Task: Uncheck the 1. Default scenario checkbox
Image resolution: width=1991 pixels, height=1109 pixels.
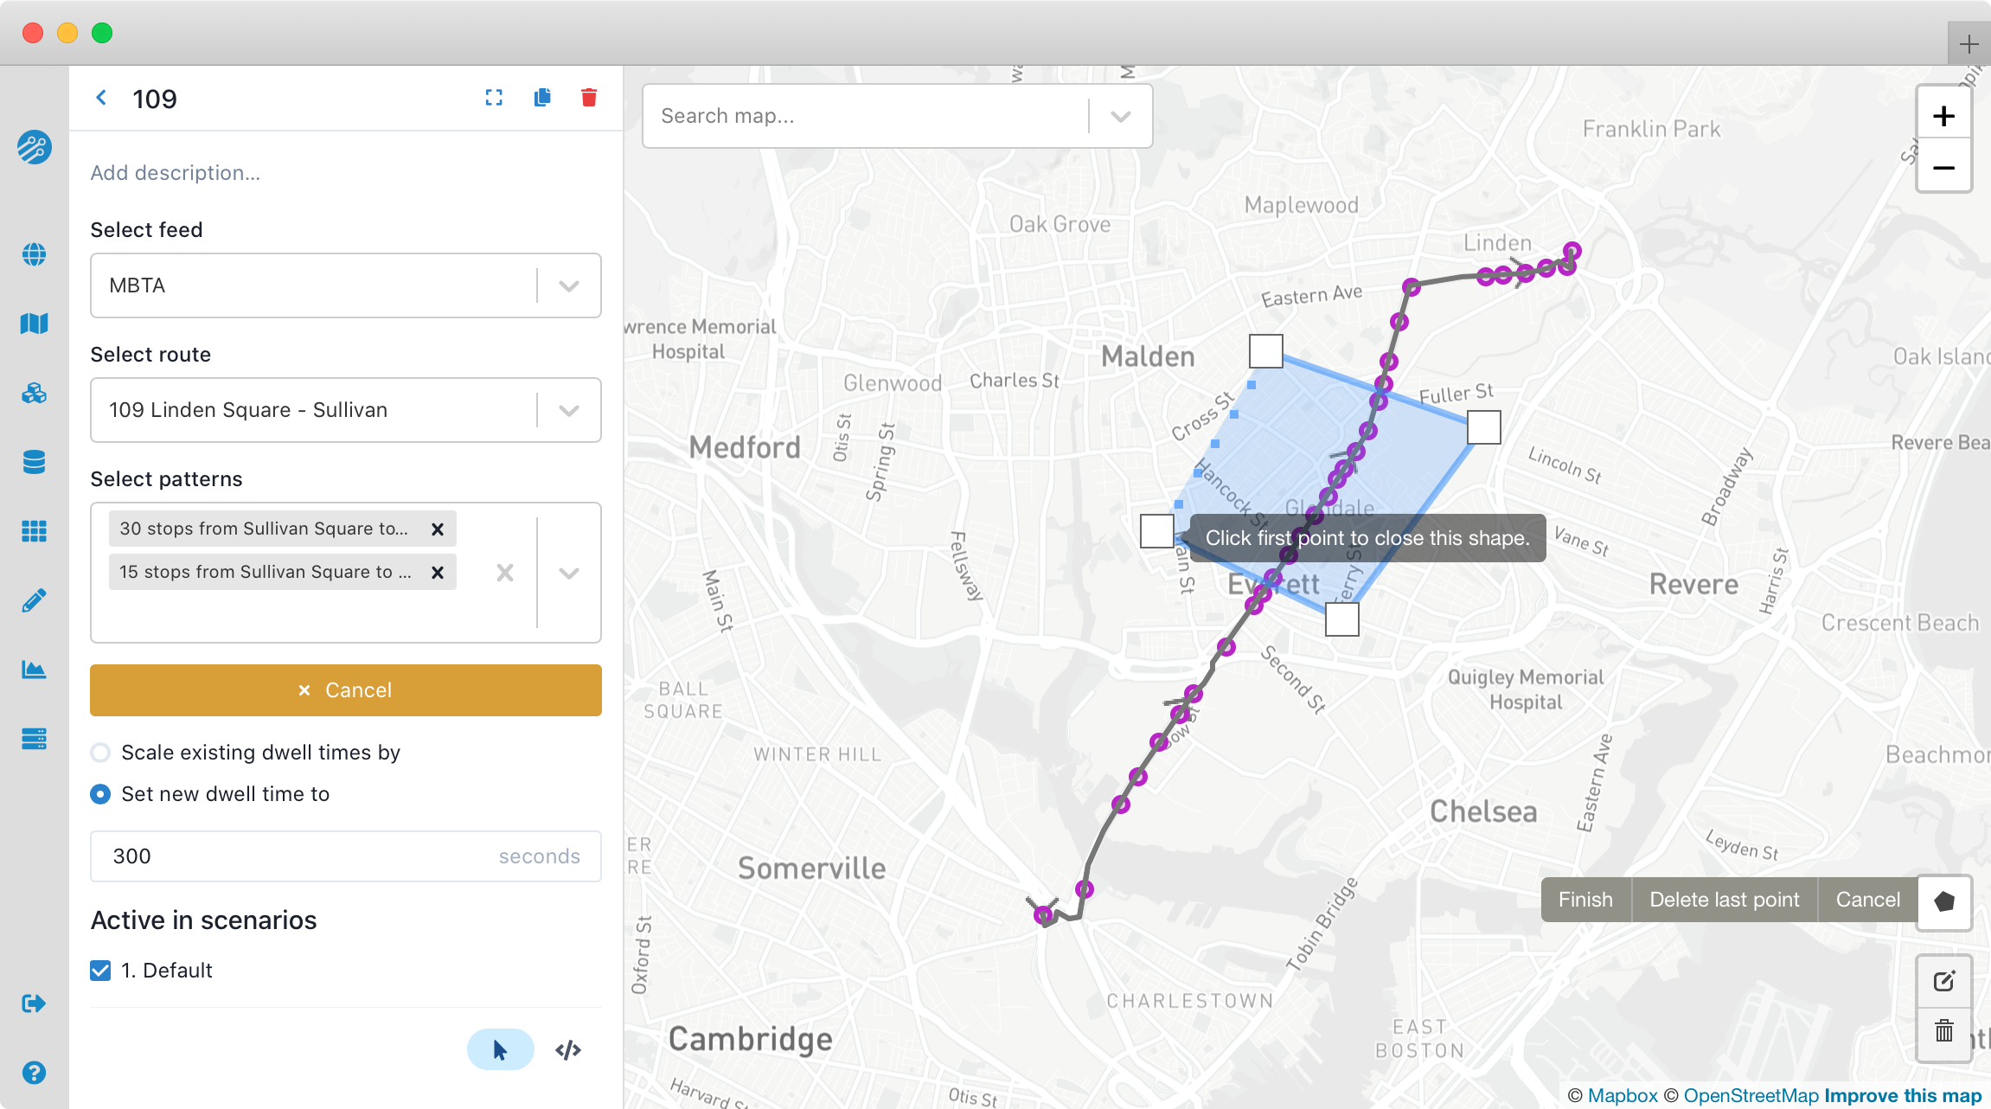Action: coord(100,971)
